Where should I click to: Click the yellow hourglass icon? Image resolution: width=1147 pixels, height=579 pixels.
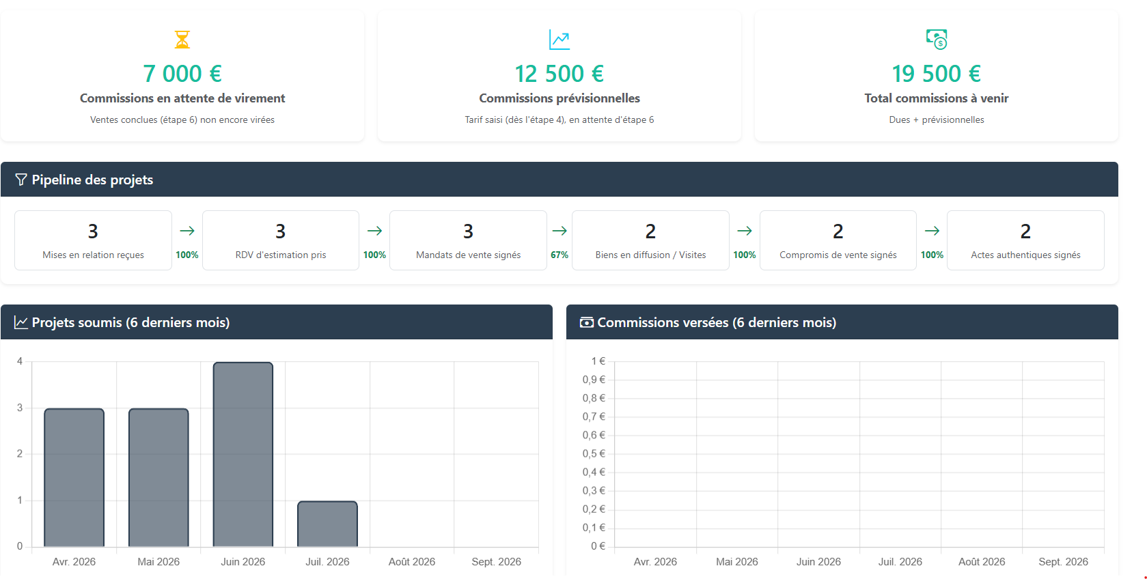(x=182, y=40)
